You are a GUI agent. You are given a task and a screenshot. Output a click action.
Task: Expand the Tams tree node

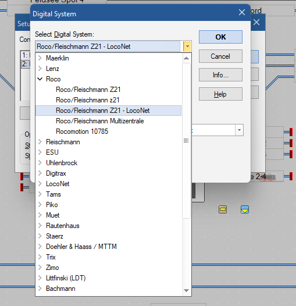coord(40,194)
